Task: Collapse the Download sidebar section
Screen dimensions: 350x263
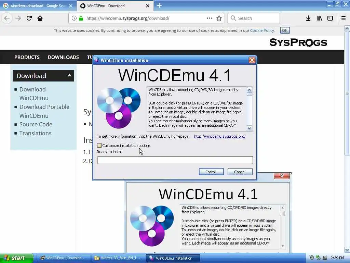Action: 43,76
